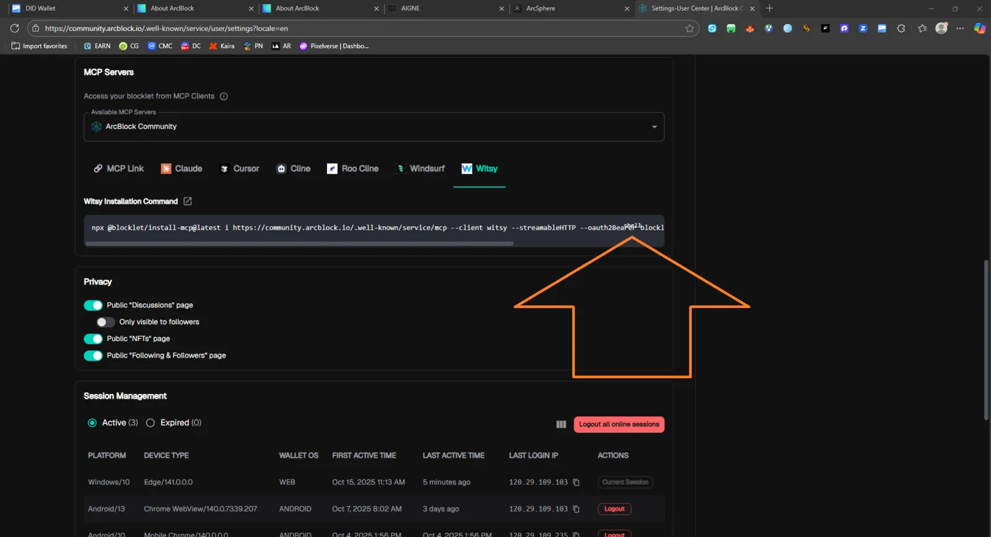
Task: Open the Kaira bookmark
Action: coord(222,46)
